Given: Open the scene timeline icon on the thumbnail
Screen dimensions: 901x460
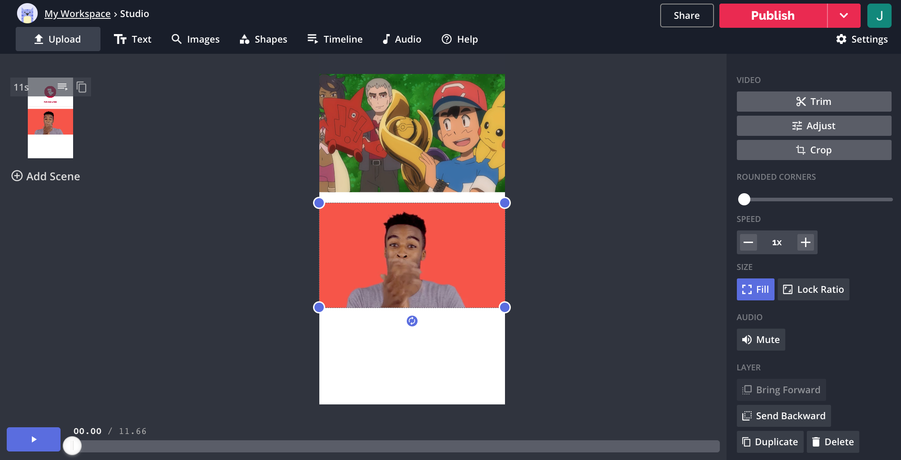Looking at the screenshot, I should [x=62, y=87].
